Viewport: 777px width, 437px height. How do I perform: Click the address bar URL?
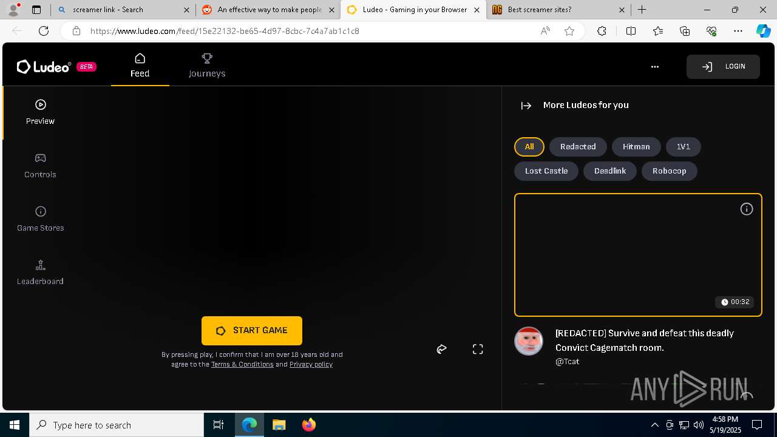click(225, 31)
